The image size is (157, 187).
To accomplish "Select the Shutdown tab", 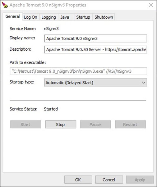I will (x=104, y=17).
